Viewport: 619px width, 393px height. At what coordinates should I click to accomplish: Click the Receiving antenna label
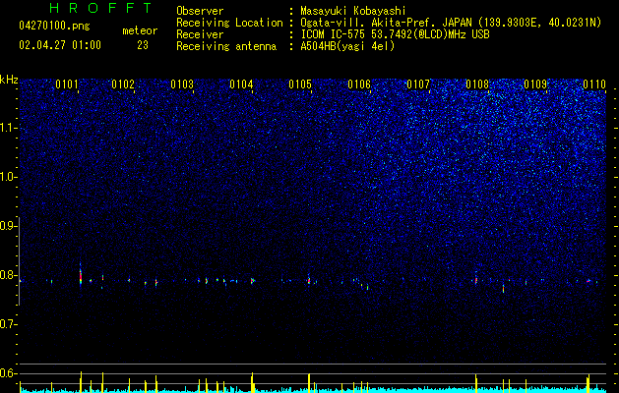pyautogui.click(x=226, y=46)
